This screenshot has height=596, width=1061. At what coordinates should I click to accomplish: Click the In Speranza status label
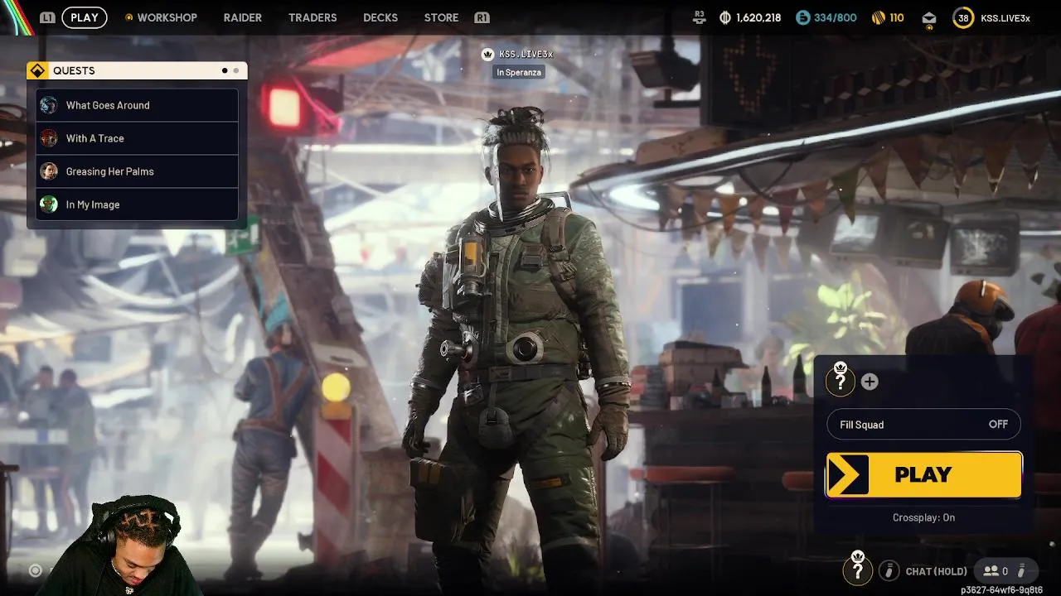(x=519, y=73)
